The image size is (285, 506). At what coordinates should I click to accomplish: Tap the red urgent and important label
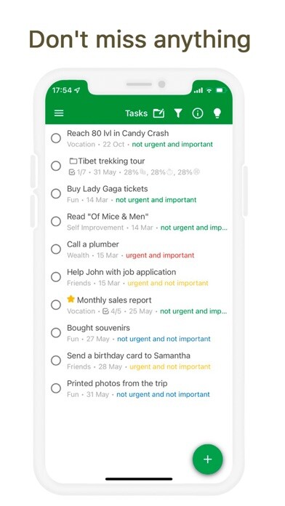pyautogui.click(x=160, y=255)
